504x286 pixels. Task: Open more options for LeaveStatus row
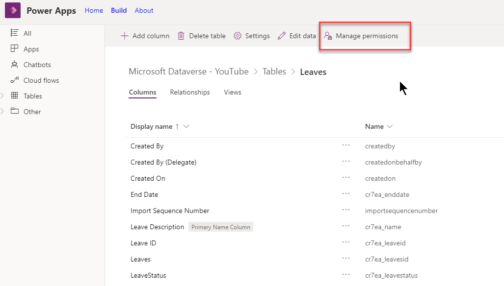(x=346, y=274)
